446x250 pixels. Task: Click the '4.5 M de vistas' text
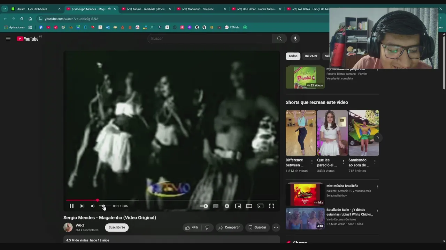tap(77, 240)
